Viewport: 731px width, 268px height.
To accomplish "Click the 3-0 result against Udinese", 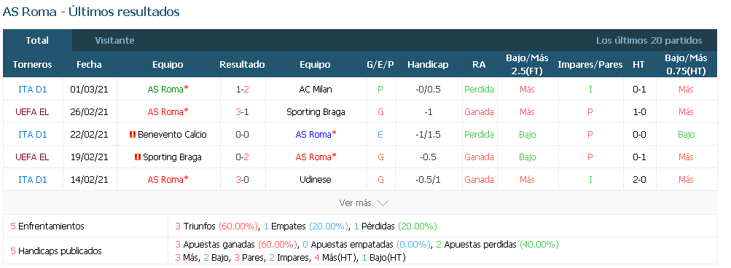I will [242, 179].
